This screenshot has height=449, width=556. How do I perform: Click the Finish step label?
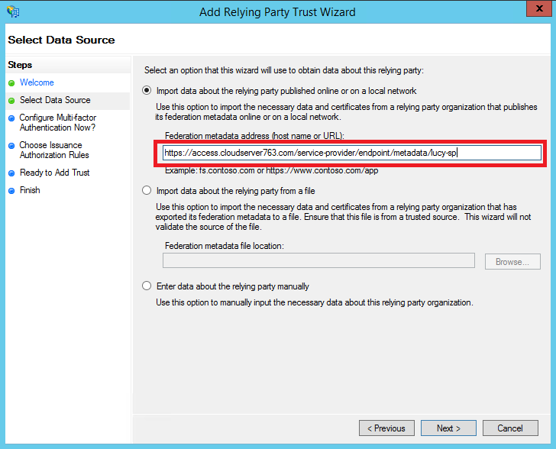tap(30, 190)
